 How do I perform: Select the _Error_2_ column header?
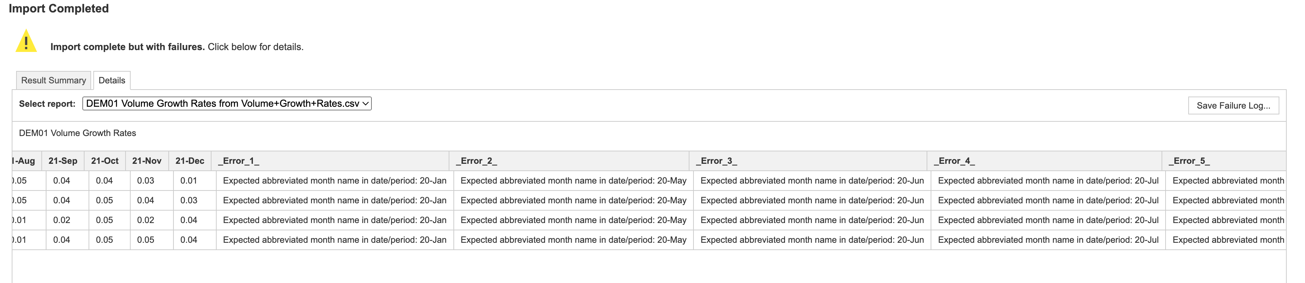569,161
